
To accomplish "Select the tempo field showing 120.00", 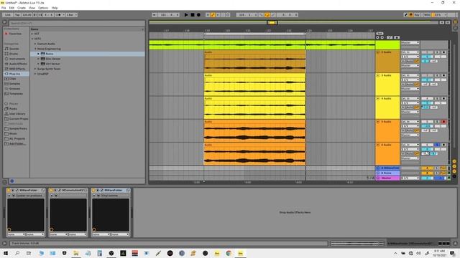I will tap(27, 15).
